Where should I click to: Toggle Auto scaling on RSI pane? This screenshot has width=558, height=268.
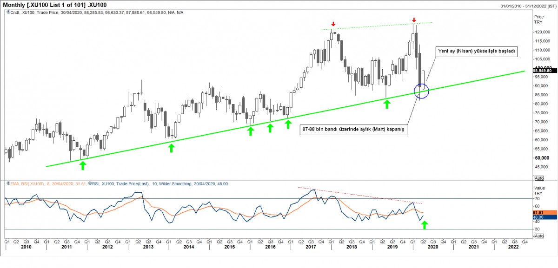(x=539, y=236)
